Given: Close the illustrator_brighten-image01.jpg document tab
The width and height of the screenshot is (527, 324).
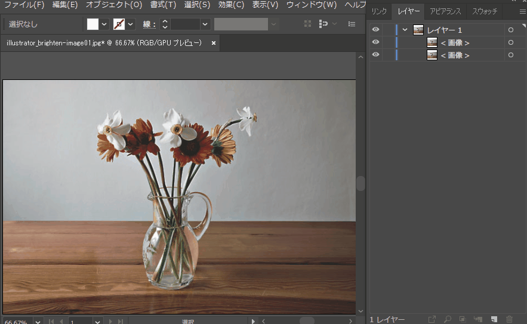Looking at the screenshot, I should point(212,43).
